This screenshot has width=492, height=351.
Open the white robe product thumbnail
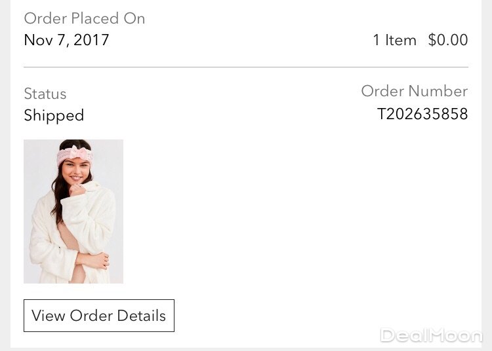[73, 211]
